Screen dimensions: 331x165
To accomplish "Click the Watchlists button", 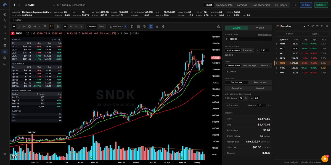I will tap(321, 5).
